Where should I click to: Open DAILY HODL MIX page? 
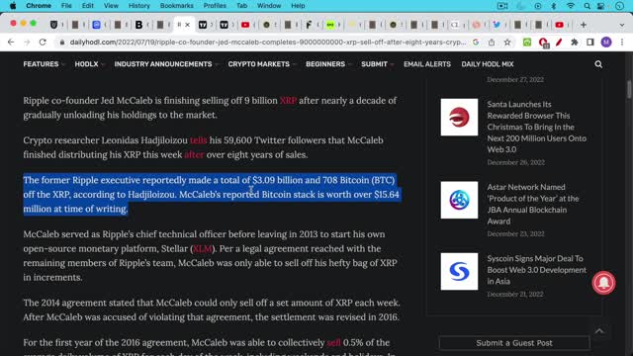coord(488,64)
